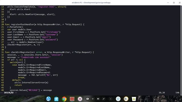The width and height of the screenshot is (182, 102).
Task: Open the trash bin in the dock
Action: (x=134, y=99)
